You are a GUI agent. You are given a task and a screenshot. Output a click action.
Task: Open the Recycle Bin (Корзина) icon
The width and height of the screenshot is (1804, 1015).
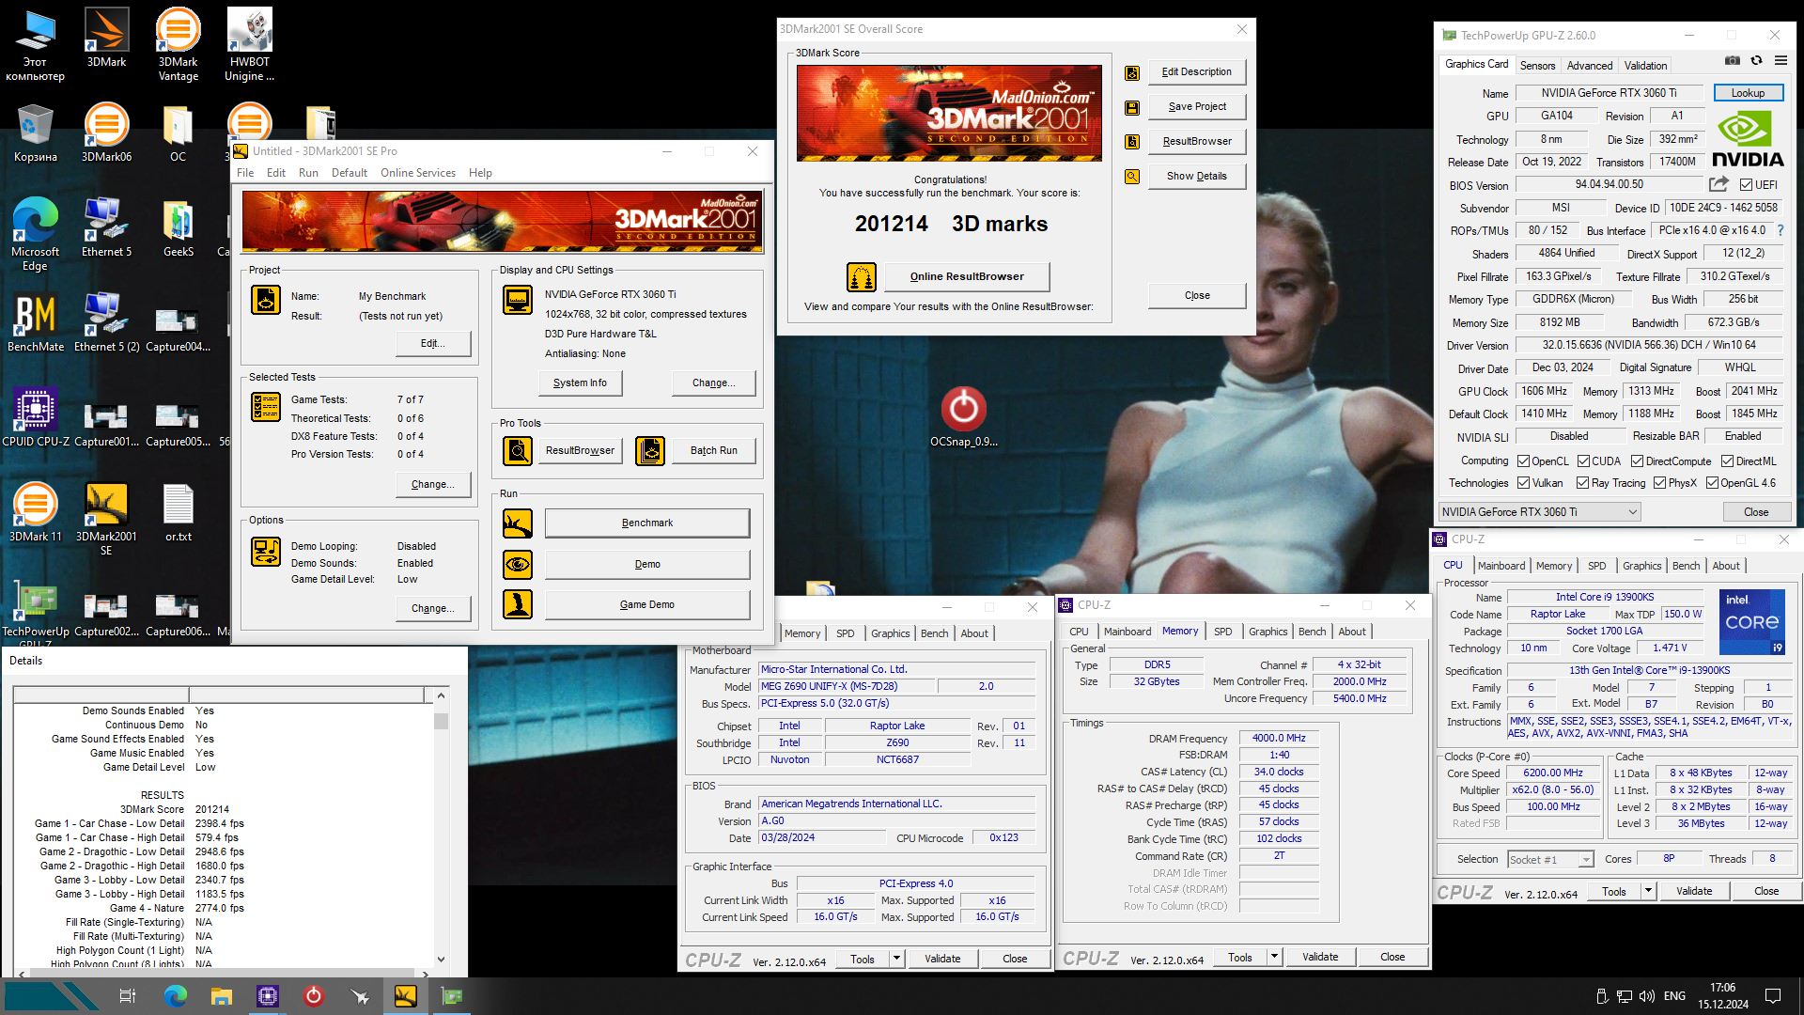(x=35, y=133)
